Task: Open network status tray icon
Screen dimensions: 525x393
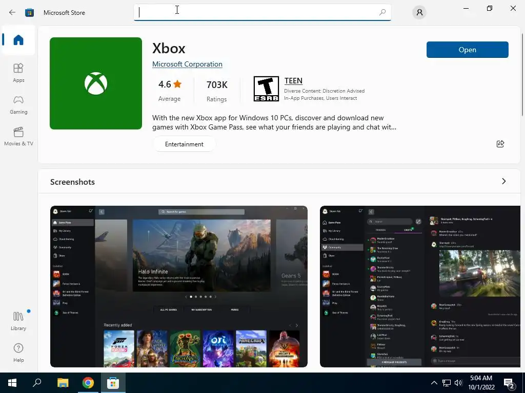Action: tap(447, 383)
